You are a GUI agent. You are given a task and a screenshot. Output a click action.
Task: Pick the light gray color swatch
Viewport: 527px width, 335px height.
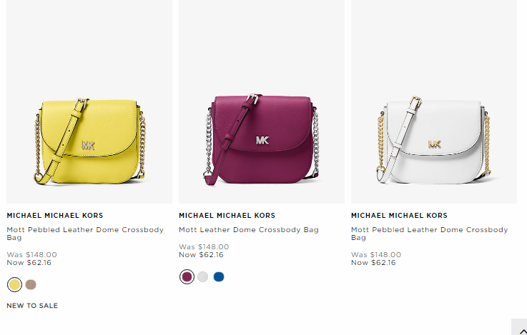202,277
